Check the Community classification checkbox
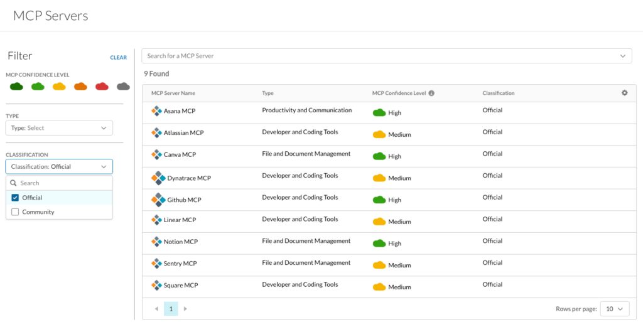The width and height of the screenshot is (643, 327). click(x=15, y=212)
